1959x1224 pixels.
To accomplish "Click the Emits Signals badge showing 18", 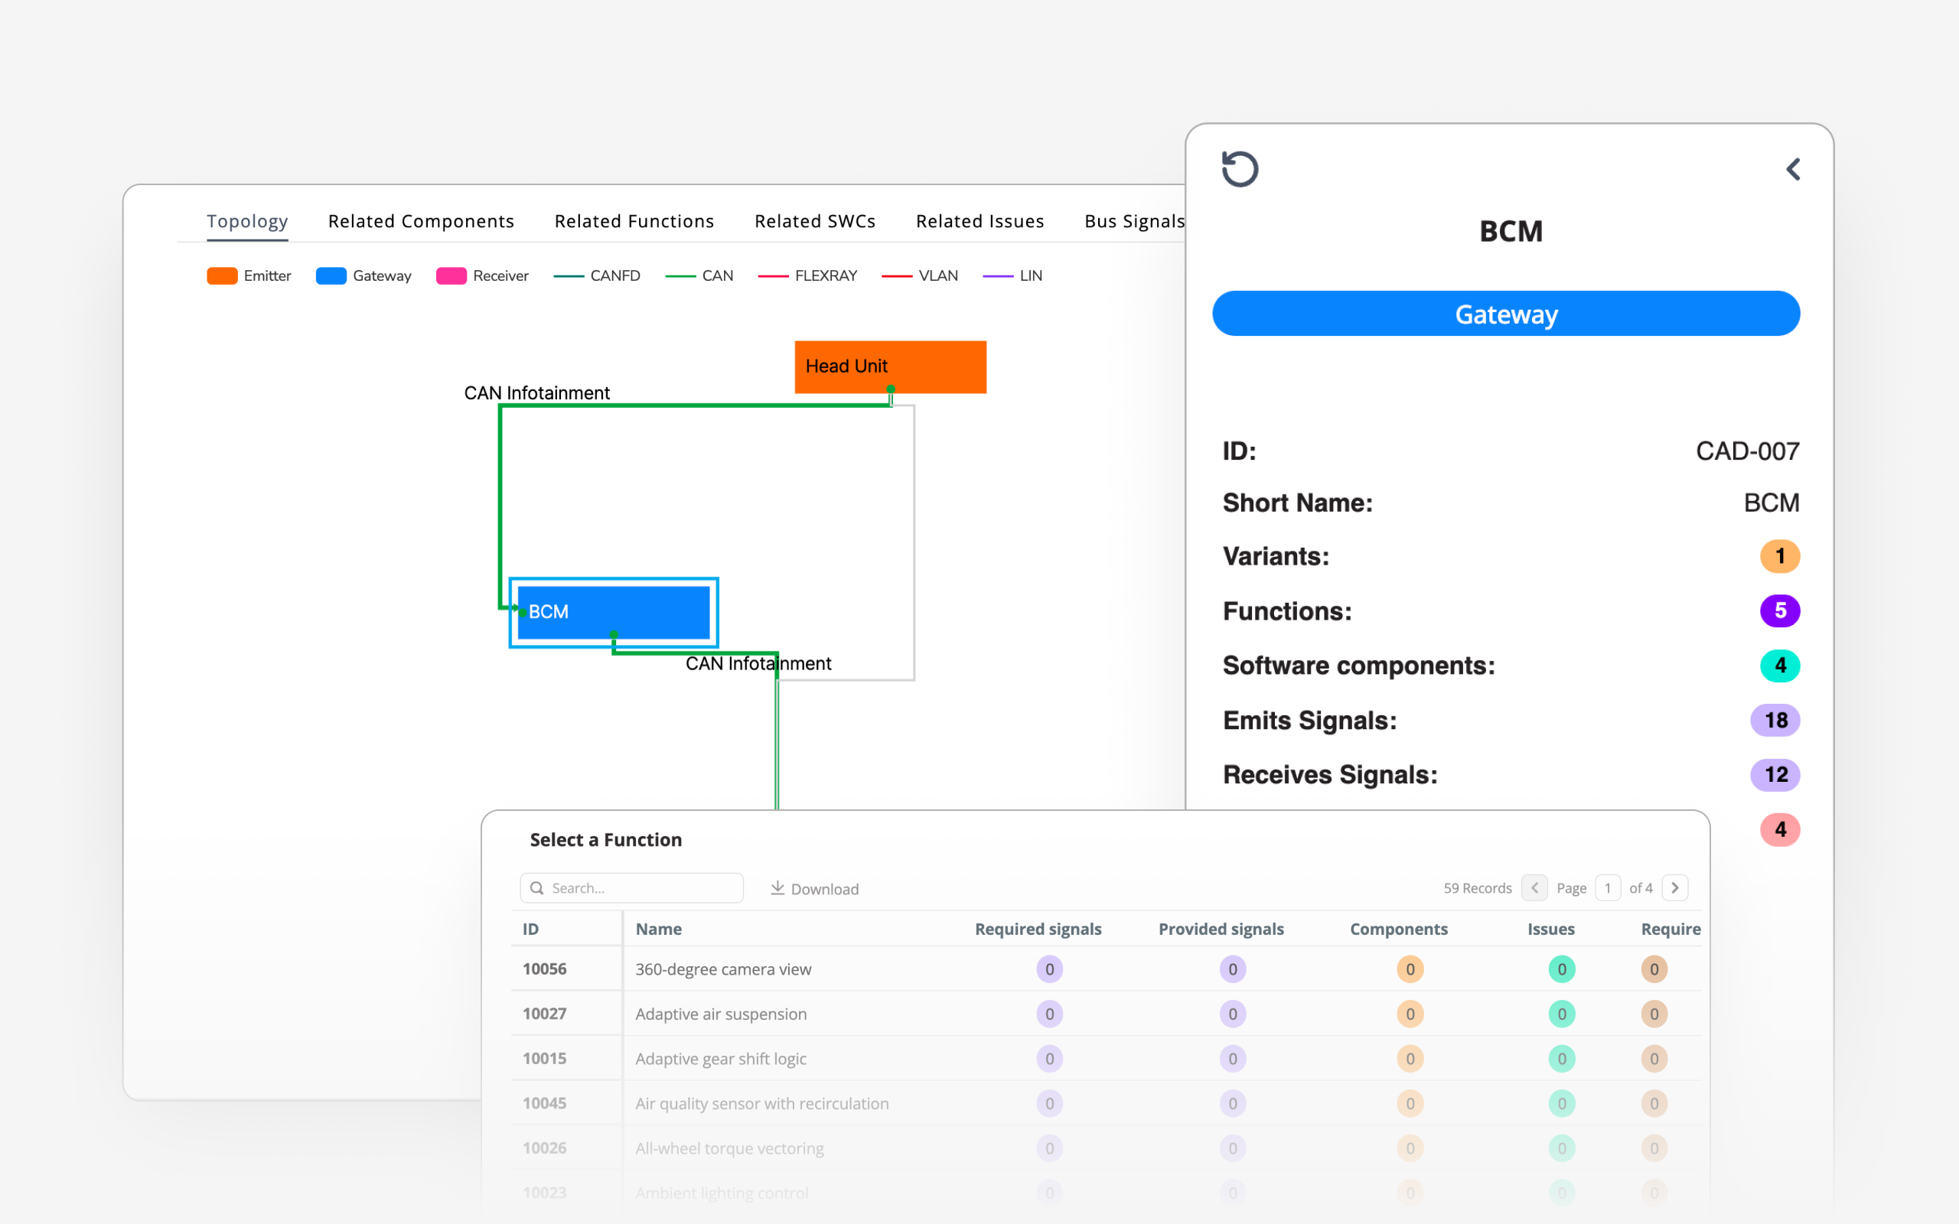I will 1775,720.
